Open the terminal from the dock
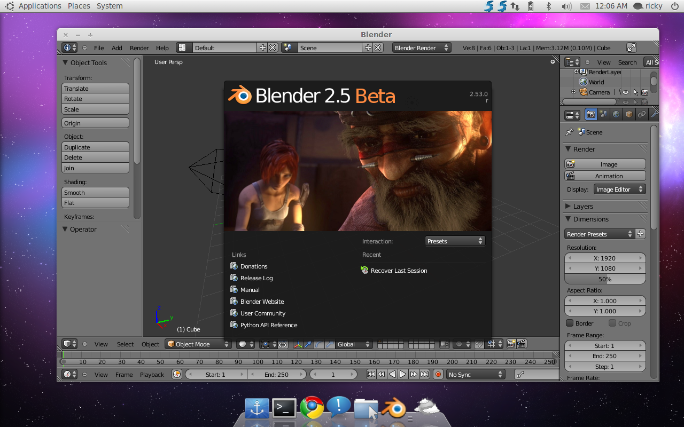 (x=284, y=408)
